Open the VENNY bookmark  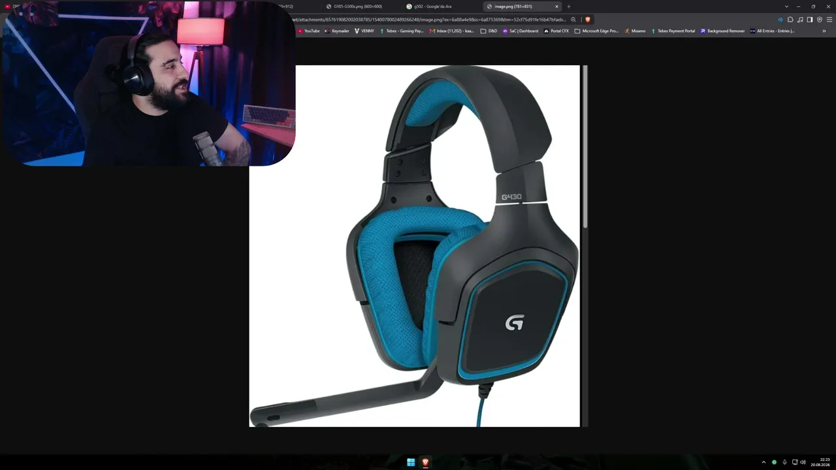point(364,31)
